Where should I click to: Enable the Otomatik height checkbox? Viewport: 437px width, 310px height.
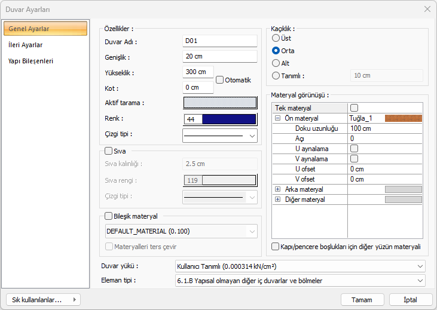coord(220,79)
